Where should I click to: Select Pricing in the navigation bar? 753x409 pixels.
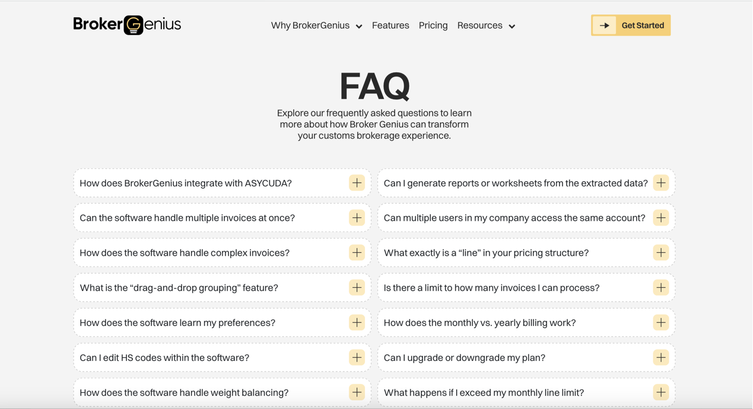[x=433, y=26]
